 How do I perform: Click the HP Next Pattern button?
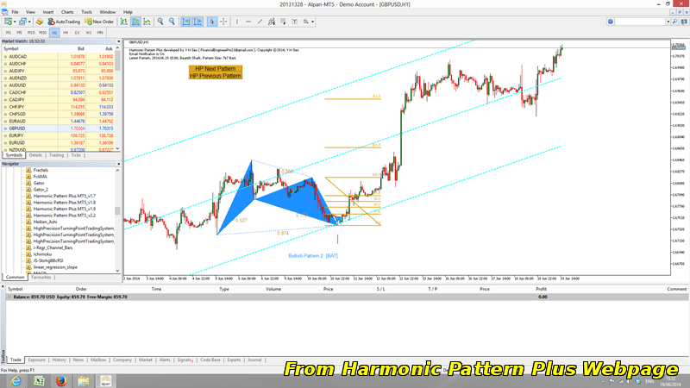point(215,69)
